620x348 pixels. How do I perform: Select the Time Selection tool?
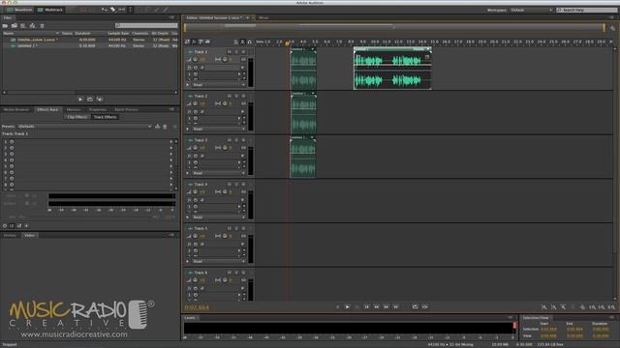tap(130, 10)
